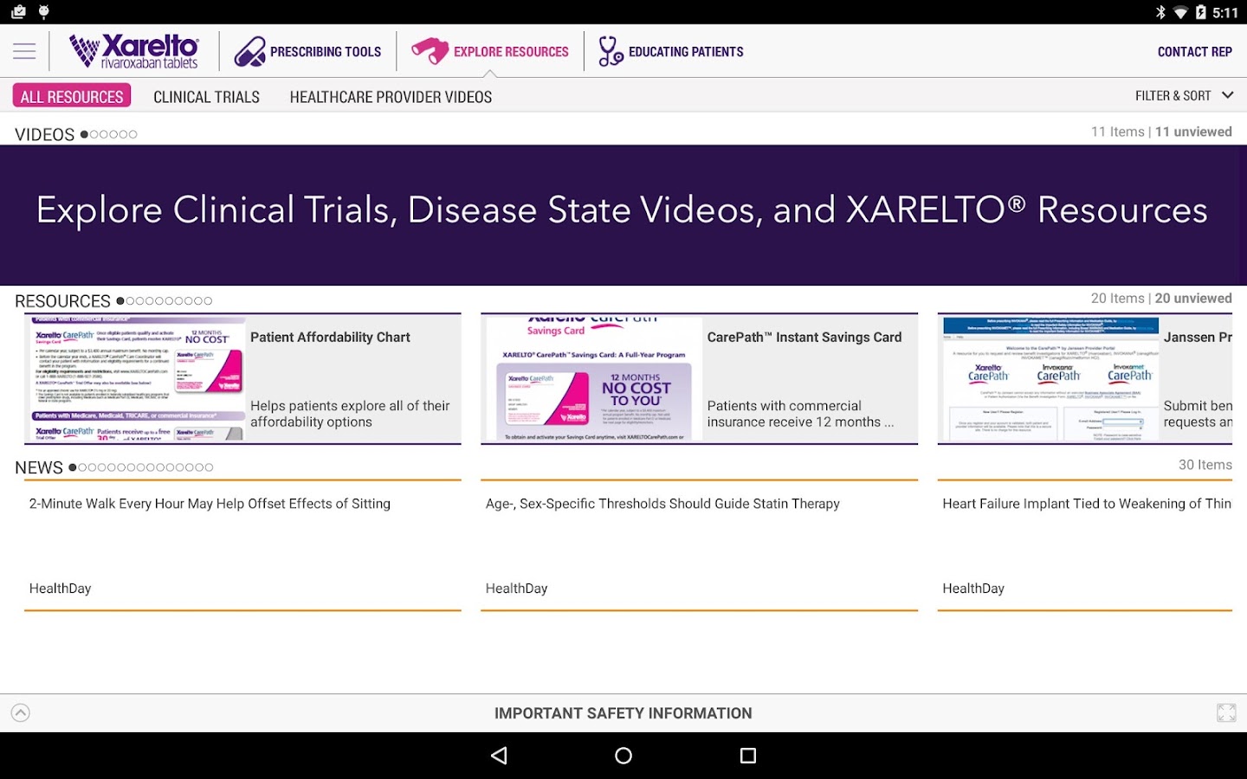1247x779 pixels.
Task: Open the Explore Resources section
Action: (490, 52)
